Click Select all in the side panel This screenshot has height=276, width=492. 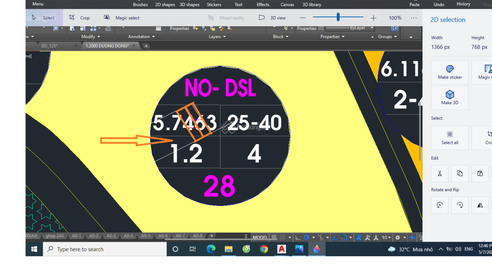tap(450, 138)
